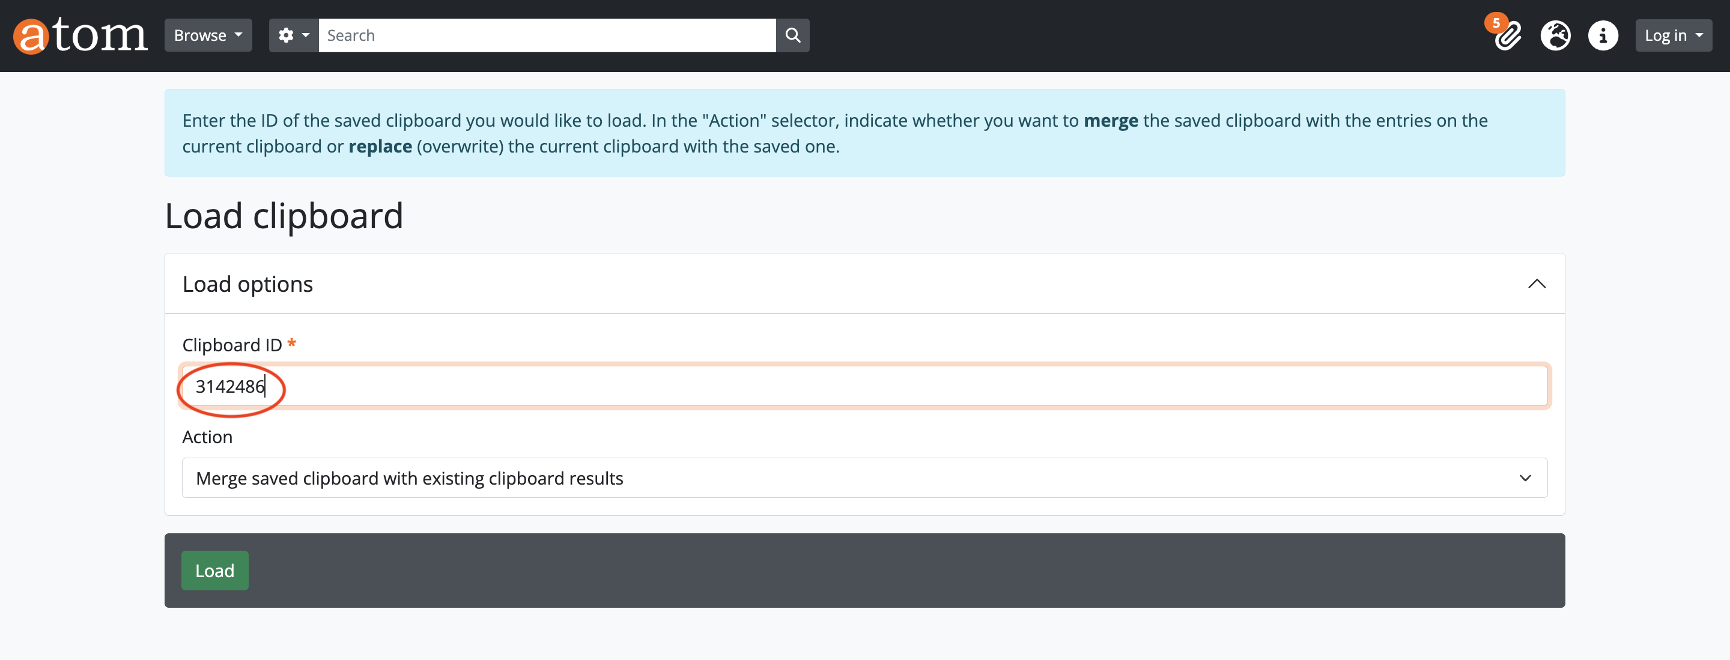Viewport: 1730px width, 660px height.
Task: Open the globe Language menu
Action: [x=1555, y=35]
